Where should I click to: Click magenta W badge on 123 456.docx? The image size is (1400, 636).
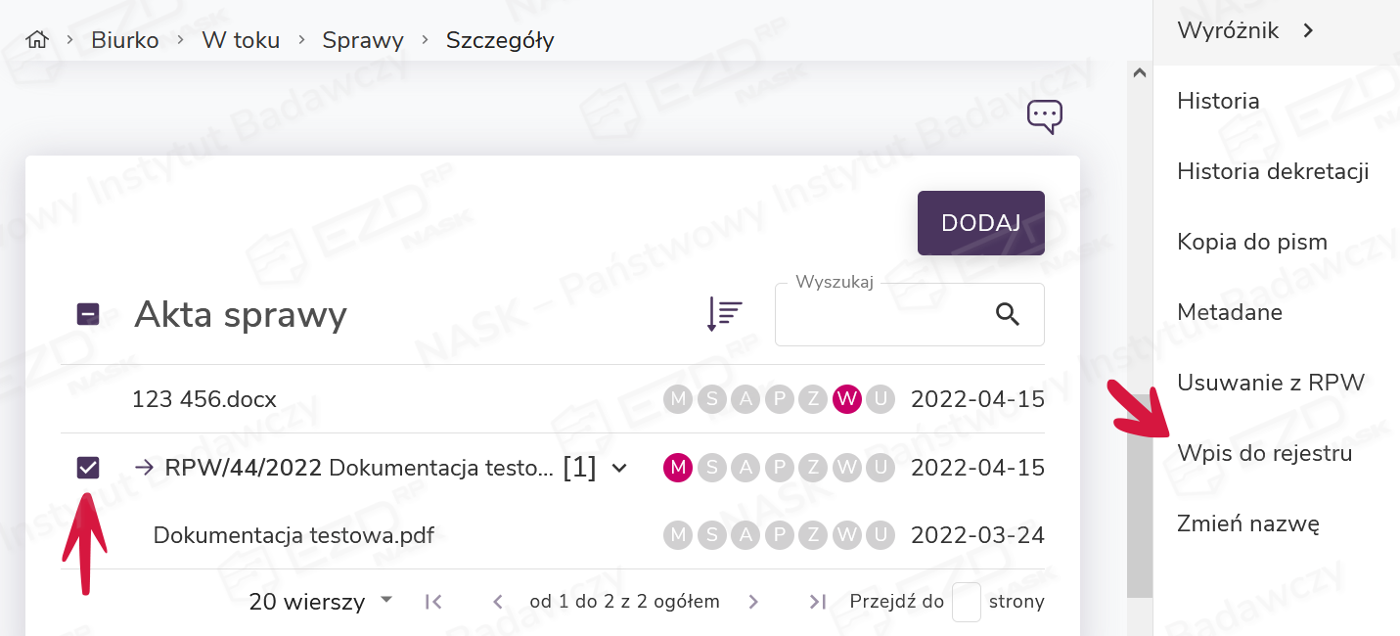pyautogui.click(x=847, y=399)
